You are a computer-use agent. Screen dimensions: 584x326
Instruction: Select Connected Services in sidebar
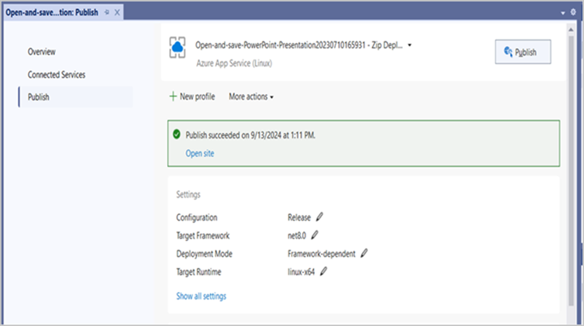(56, 75)
